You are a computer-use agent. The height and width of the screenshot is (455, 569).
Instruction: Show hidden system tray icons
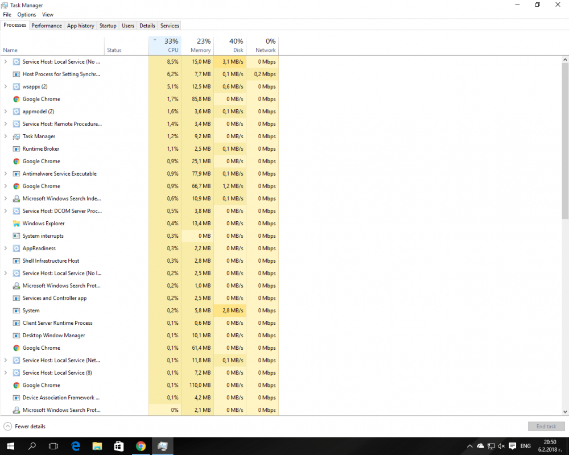[469, 446]
